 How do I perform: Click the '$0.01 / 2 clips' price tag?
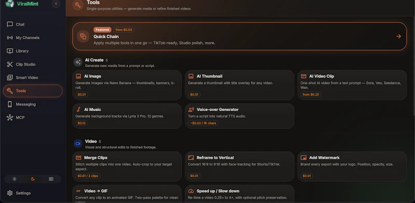click(x=88, y=176)
